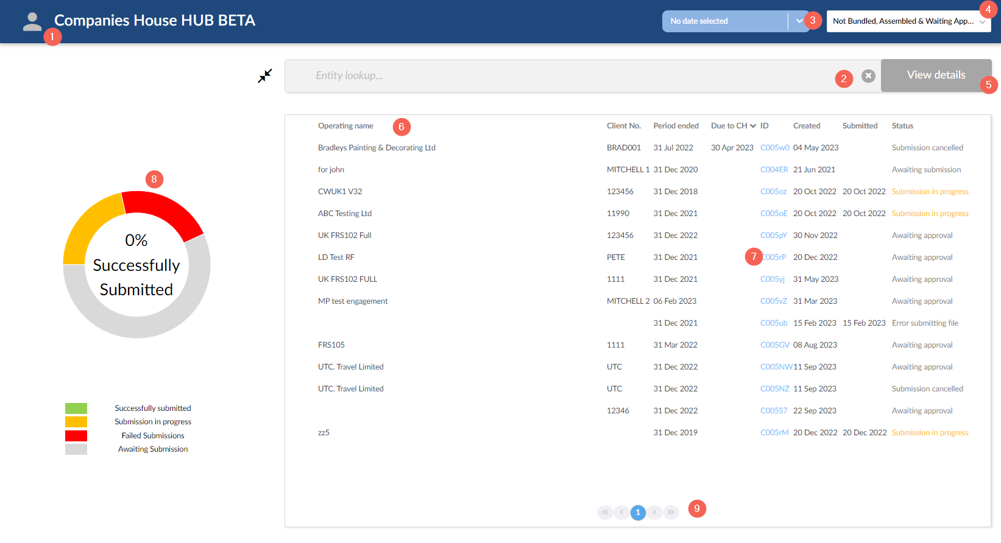Open submission ID C005pY link
This screenshot has width=1001, height=543.
(x=774, y=236)
